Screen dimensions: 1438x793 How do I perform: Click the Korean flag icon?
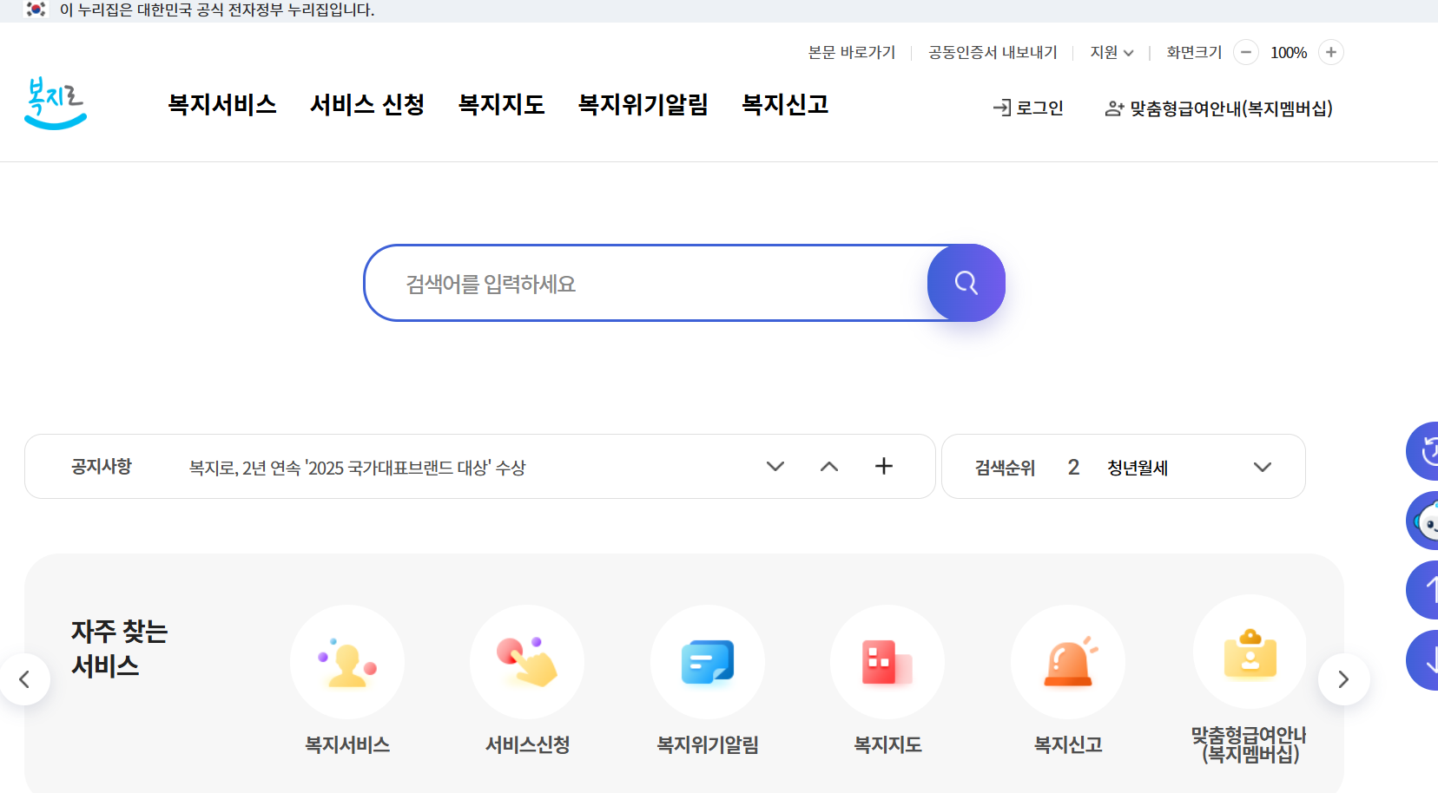tap(36, 10)
